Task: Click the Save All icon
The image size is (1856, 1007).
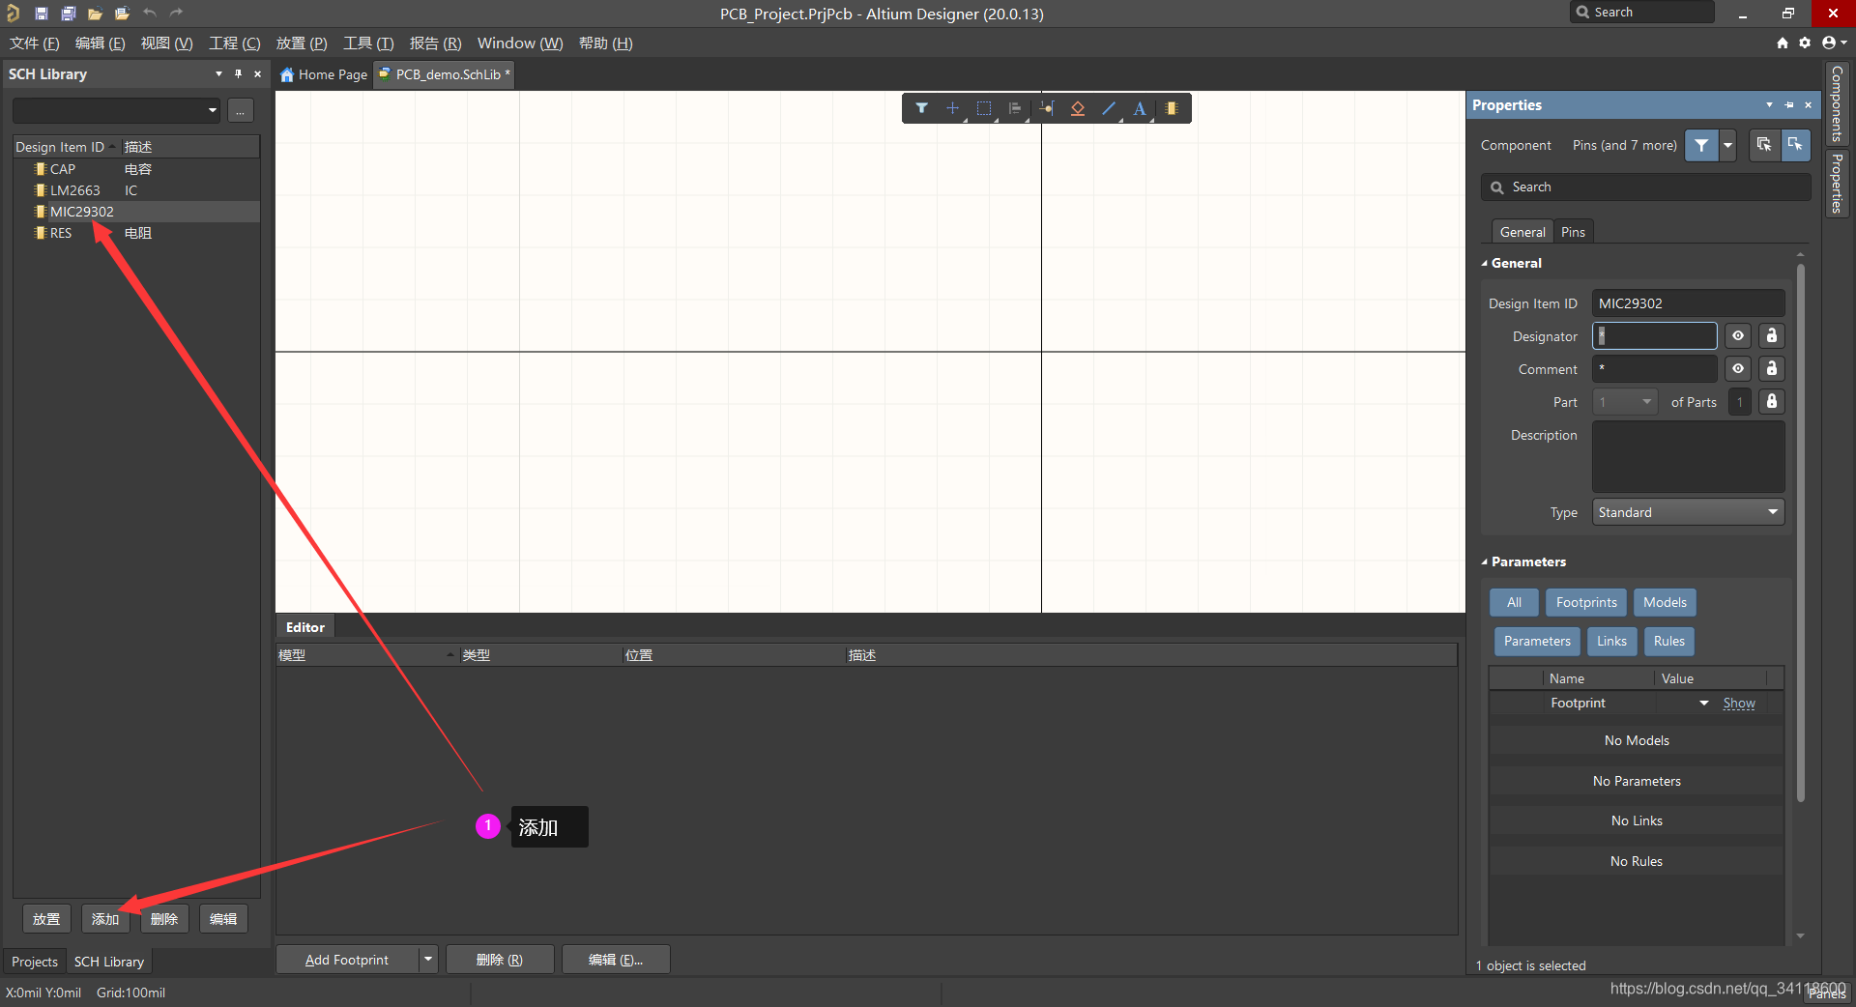Action: point(68,14)
